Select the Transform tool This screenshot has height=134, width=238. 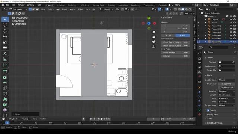pos(5,48)
